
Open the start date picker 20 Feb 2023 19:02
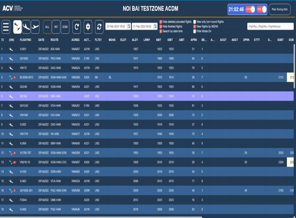(118, 27)
